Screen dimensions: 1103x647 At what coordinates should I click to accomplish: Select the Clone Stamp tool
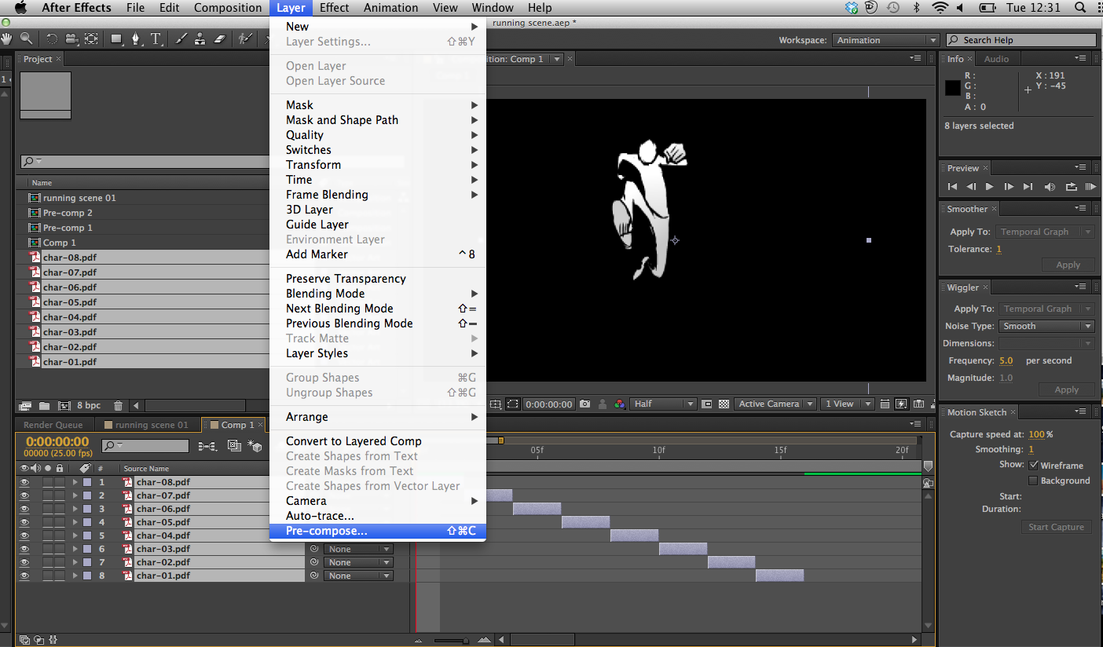[x=200, y=38]
